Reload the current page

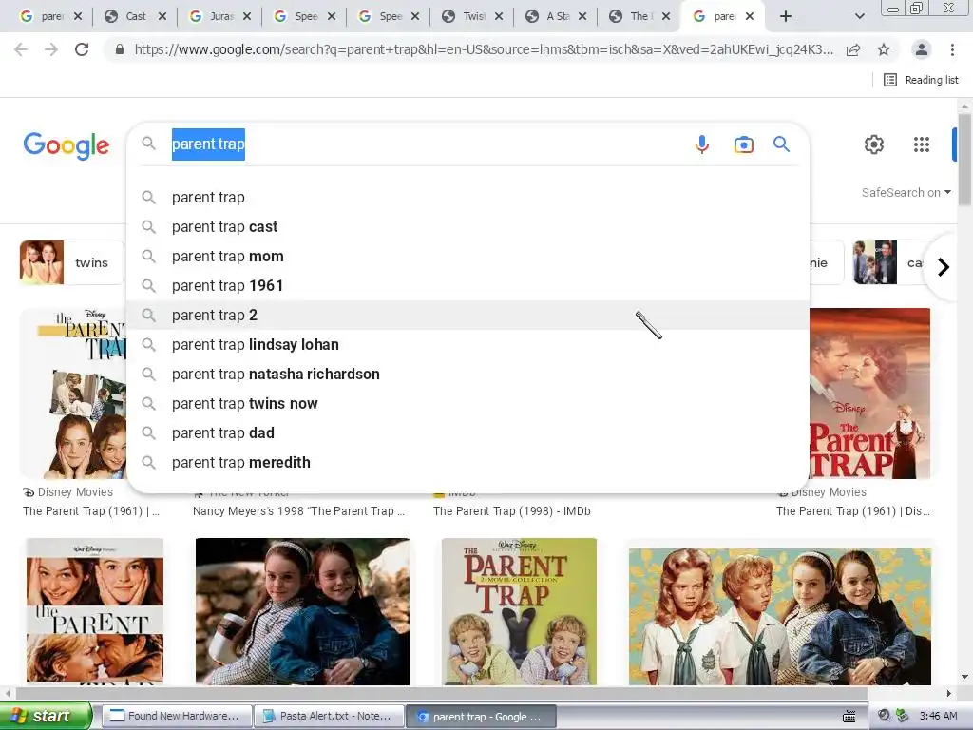[82, 49]
